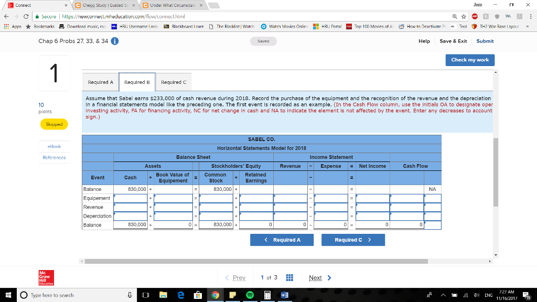537x302 pixels.
Task: Open the References link in sidebar
Action: 54,157
